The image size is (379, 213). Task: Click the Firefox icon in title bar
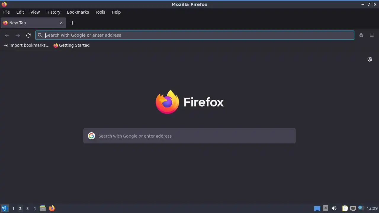(4, 4)
